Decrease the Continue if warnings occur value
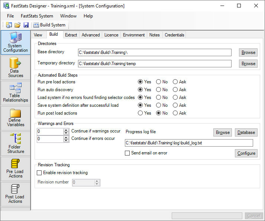265x221 pixels. tap(66, 133)
